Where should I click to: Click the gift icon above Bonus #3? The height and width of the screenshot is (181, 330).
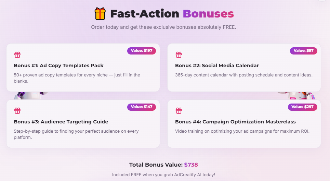pyautogui.click(x=17, y=111)
